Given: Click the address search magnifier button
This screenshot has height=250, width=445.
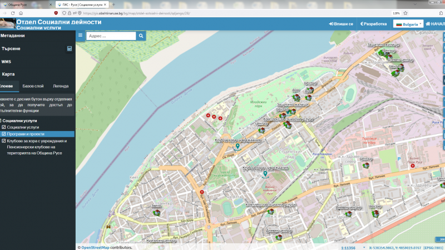Looking at the screenshot, I should [x=141, y=36].
